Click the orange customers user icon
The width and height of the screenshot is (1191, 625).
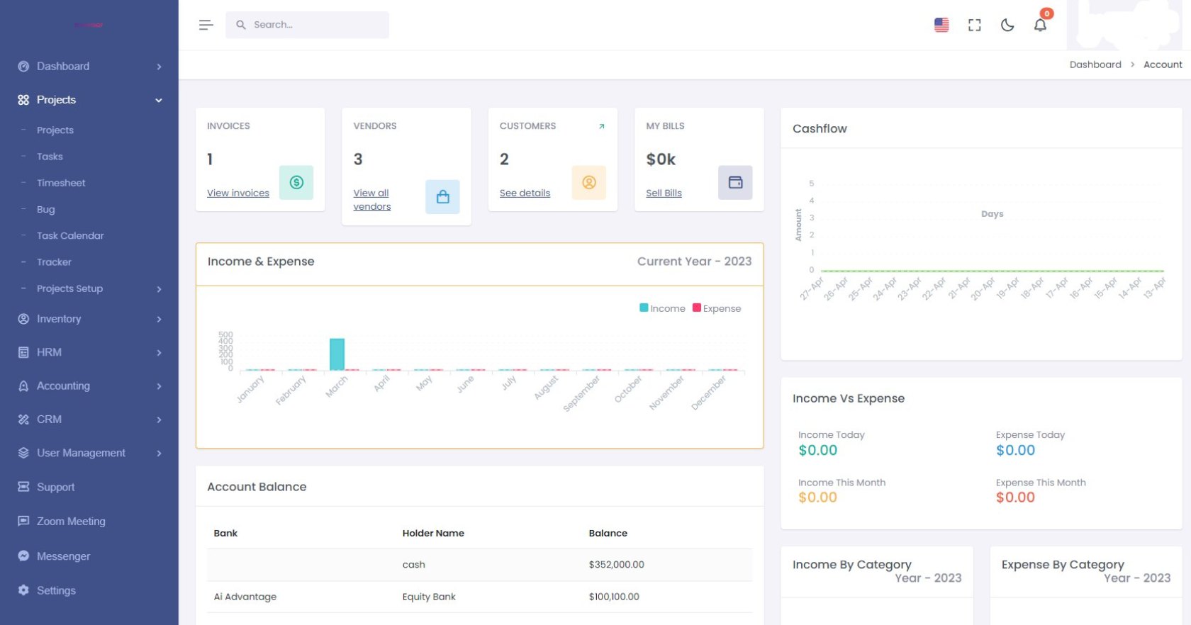[x=588, y=183]
